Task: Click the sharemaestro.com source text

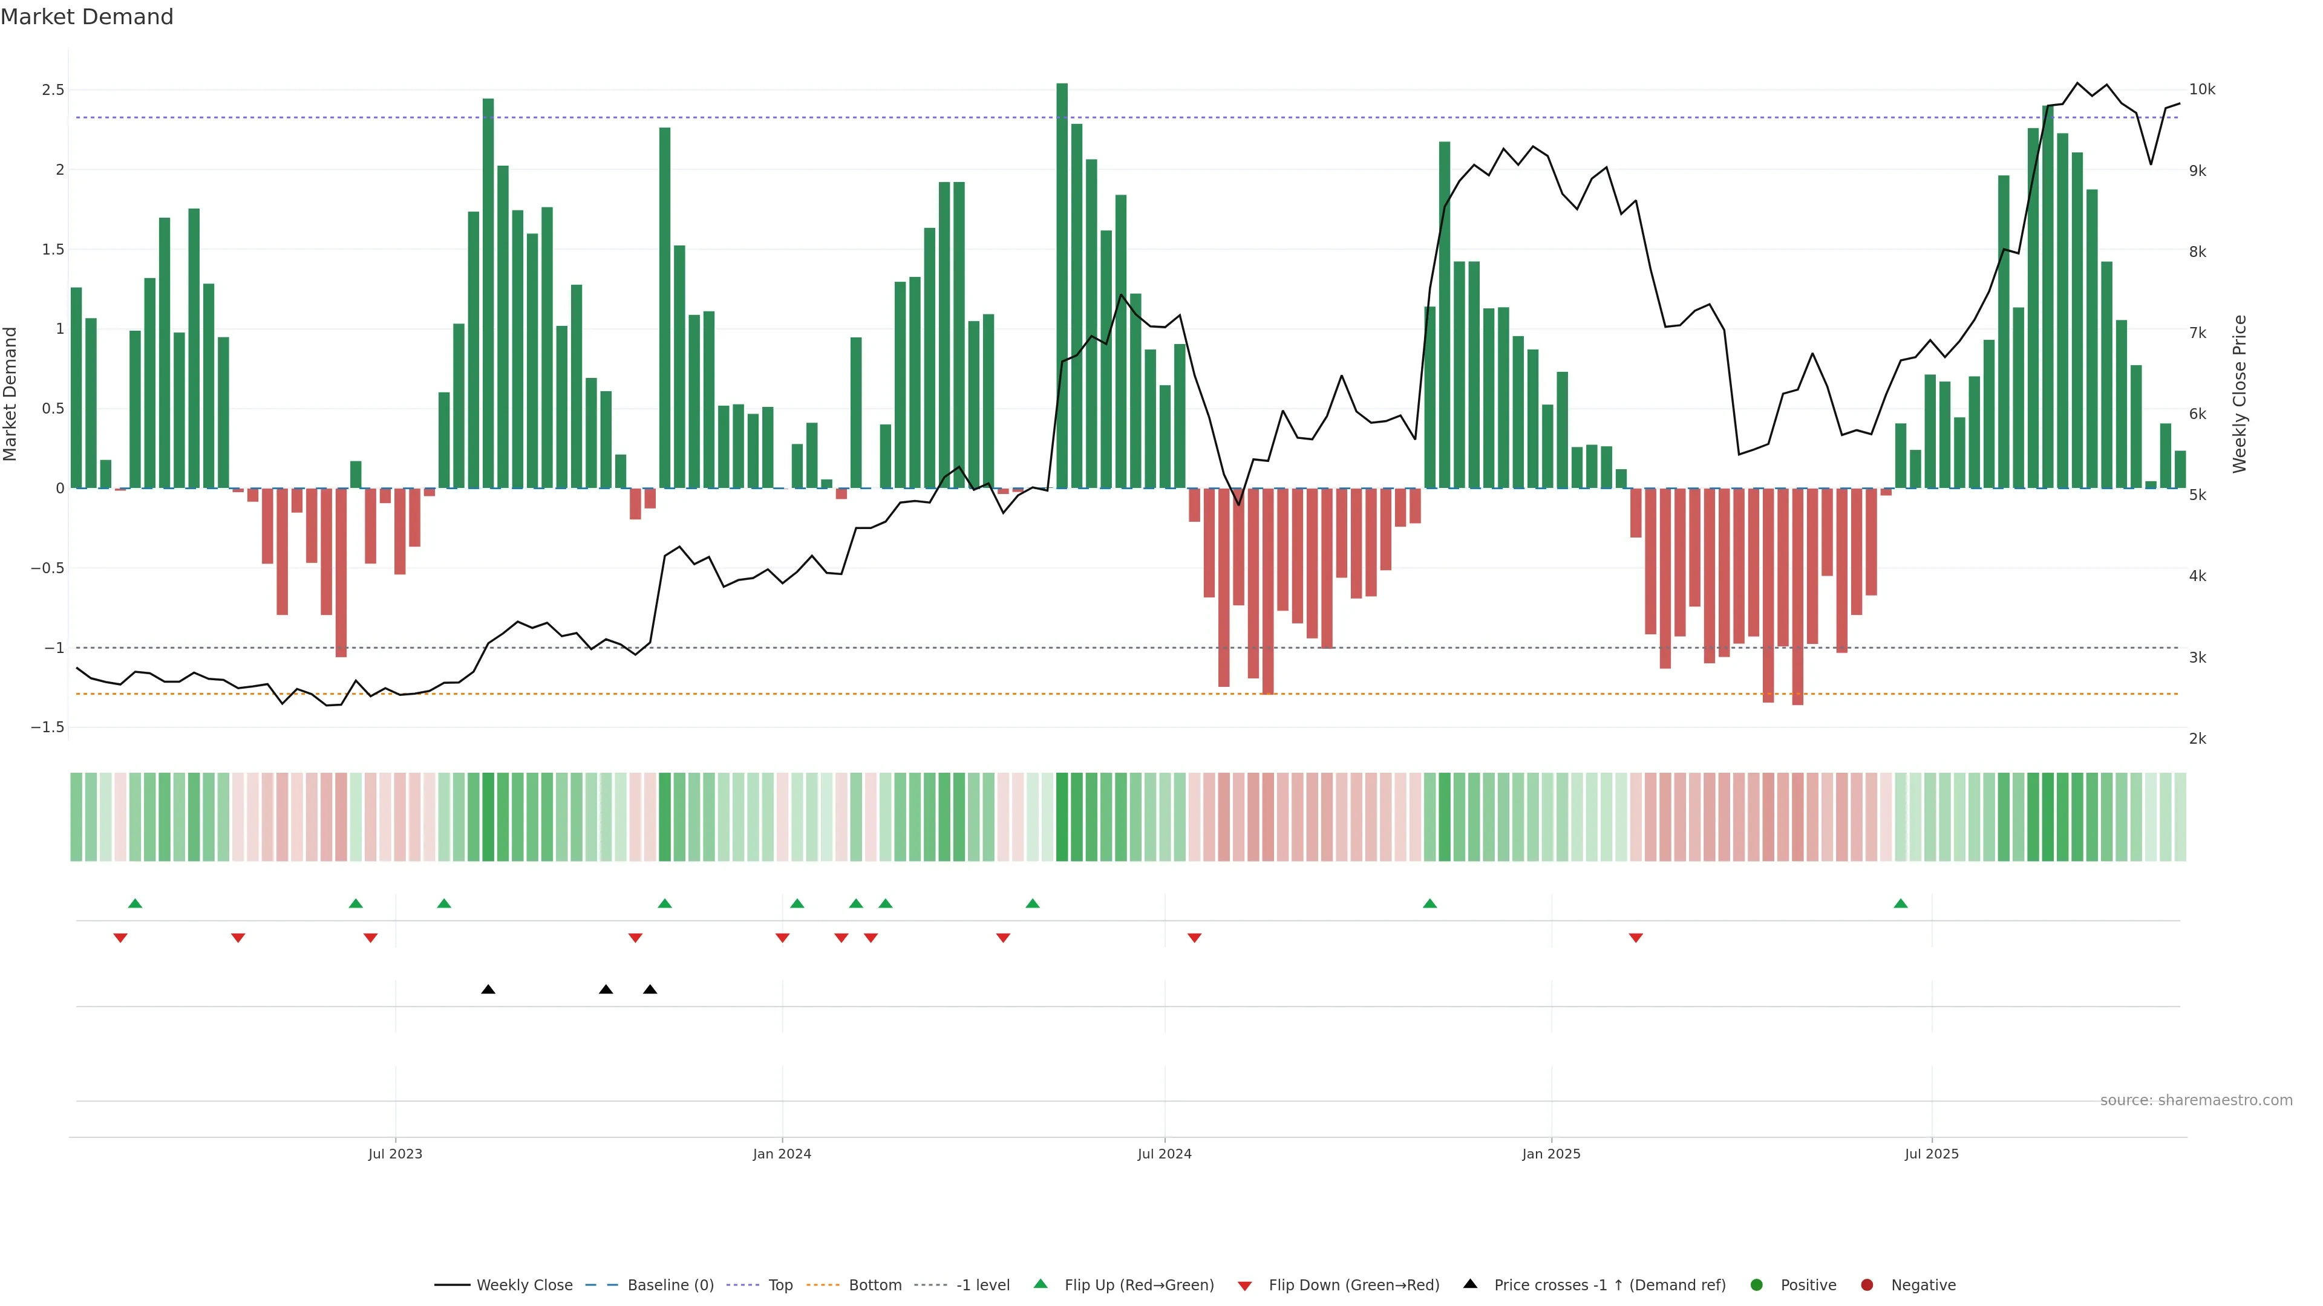Action: click(x=2196, y=1100)
